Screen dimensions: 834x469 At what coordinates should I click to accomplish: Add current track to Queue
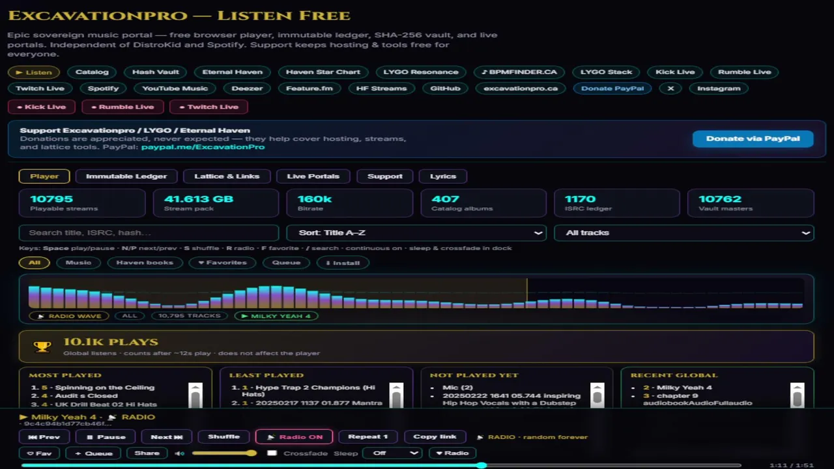tap(93, 453)
